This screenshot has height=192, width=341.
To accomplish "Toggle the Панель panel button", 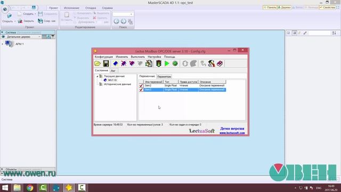I will [x=270, y=7].
